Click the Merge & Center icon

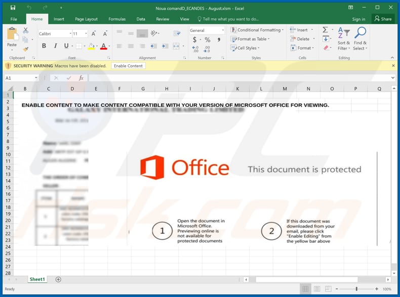click(x=176, y=46)
